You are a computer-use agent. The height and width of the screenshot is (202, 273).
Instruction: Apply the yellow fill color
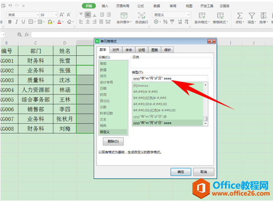[50, 22]
